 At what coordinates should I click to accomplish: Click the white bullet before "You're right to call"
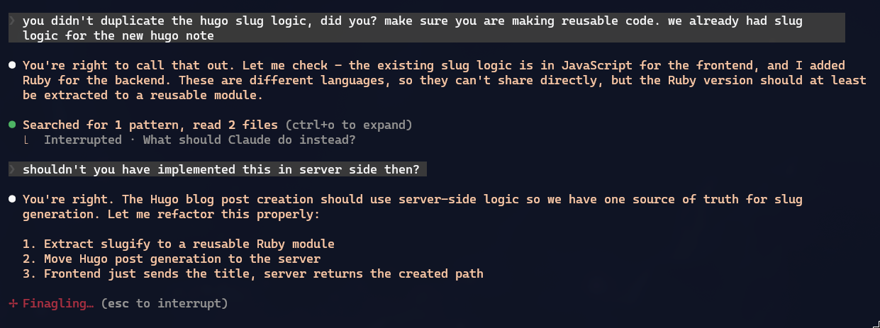[12, 66]
